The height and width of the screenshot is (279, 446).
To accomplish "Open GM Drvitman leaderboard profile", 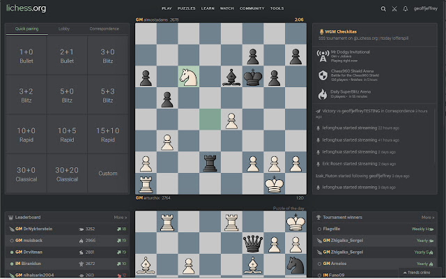I will click(29, 252).
